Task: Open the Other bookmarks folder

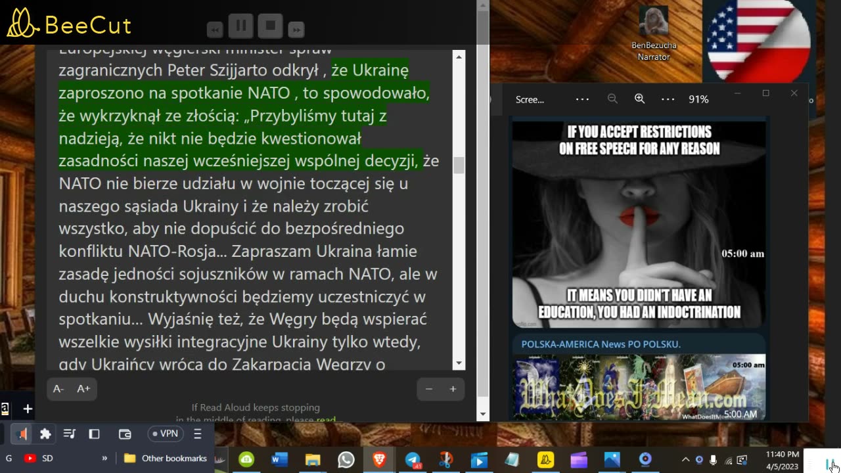Action: coord(166,459)
